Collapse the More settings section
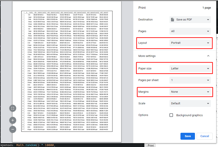 (x=208, y=56)
